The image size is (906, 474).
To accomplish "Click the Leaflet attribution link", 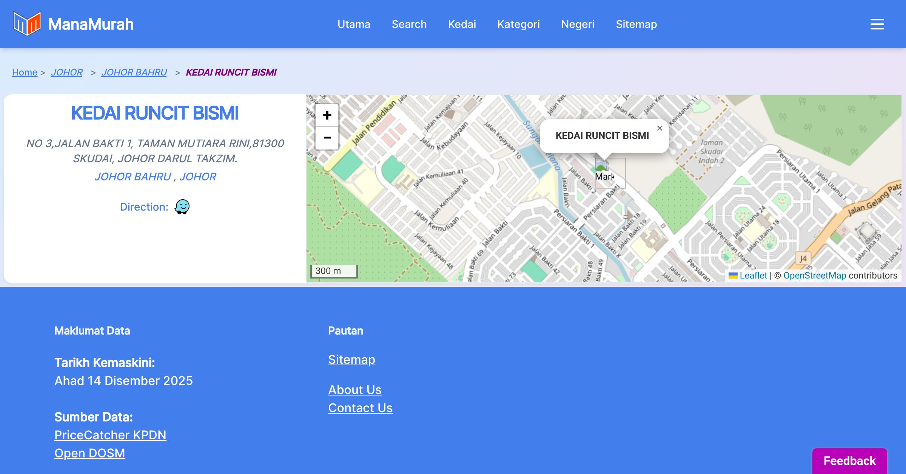I will pos(753,275).
